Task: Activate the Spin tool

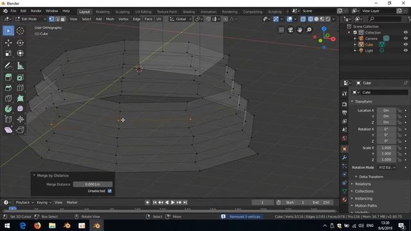Action: pyautogui.click(x=8, y=109)
